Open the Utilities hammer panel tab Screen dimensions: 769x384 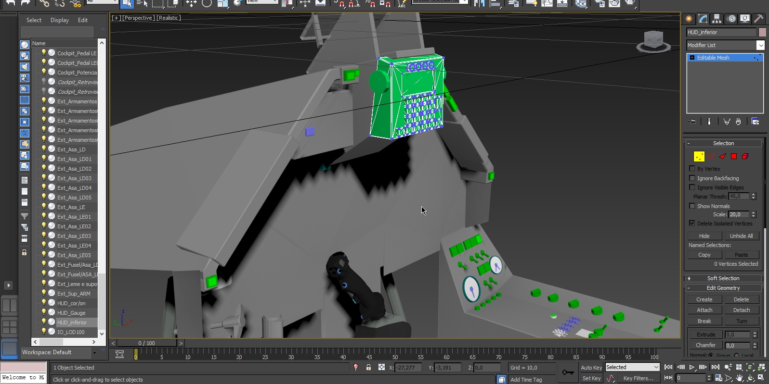pos(758,19)
